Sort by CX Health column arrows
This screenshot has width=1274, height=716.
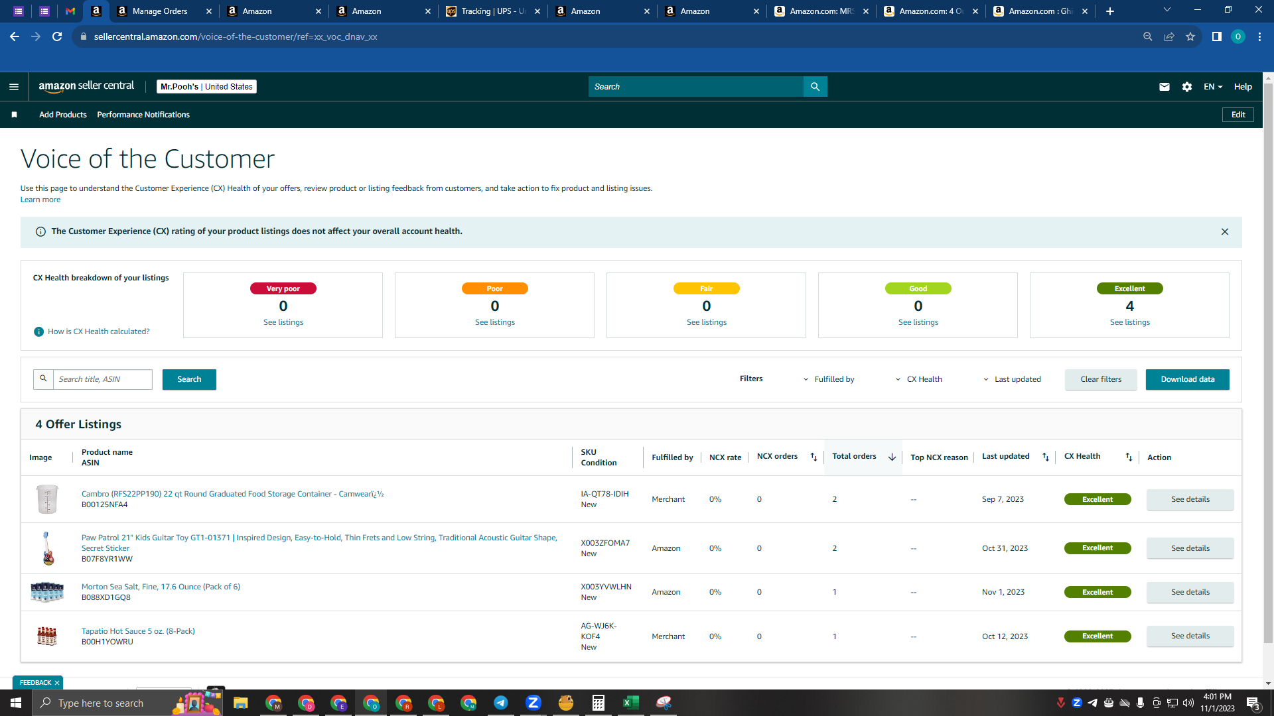pos(1129,457)
